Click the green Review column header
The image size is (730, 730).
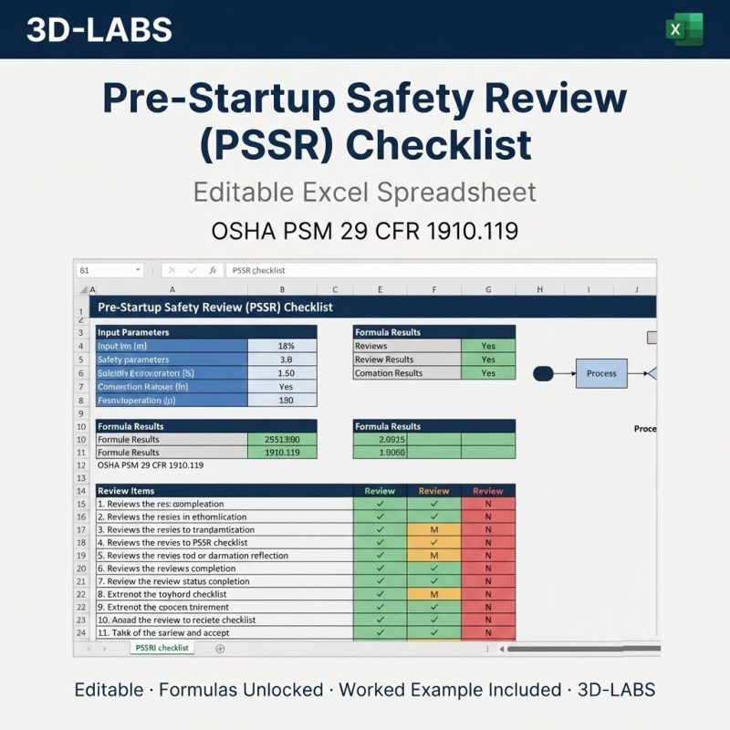click(380, 491)
